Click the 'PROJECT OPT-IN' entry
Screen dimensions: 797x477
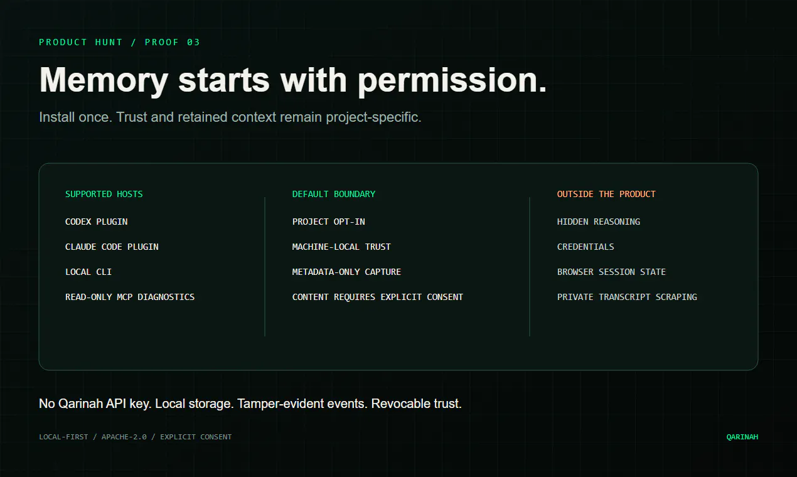[x=329, y=222]
